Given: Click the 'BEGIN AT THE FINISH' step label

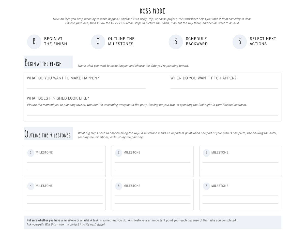Looking at the screenshot, I should (56, 41).
